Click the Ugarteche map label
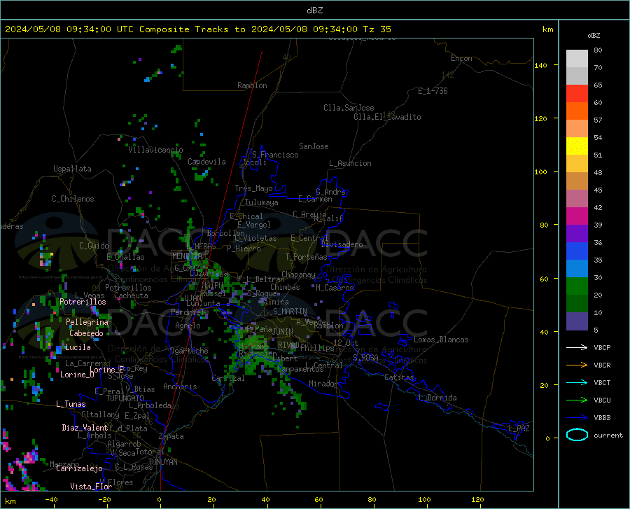 [x=189, y=351]
